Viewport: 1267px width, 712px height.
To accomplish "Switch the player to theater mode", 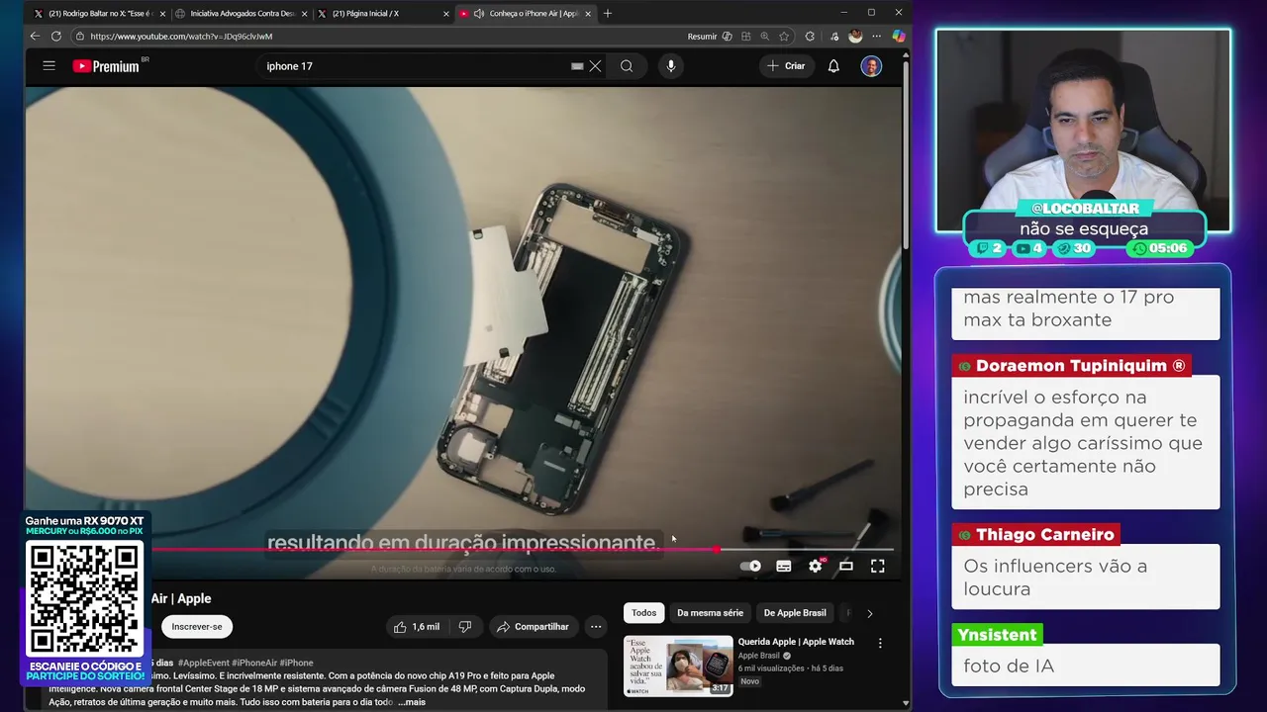I will [x=846, y=566].
